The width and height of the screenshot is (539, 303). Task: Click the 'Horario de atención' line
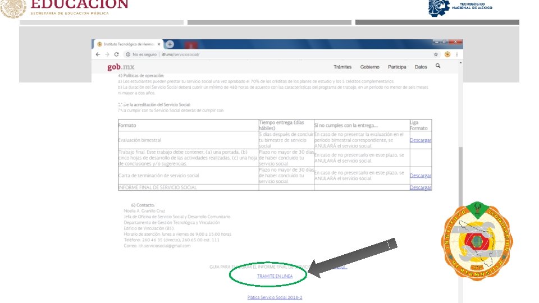tap(177, 234)
